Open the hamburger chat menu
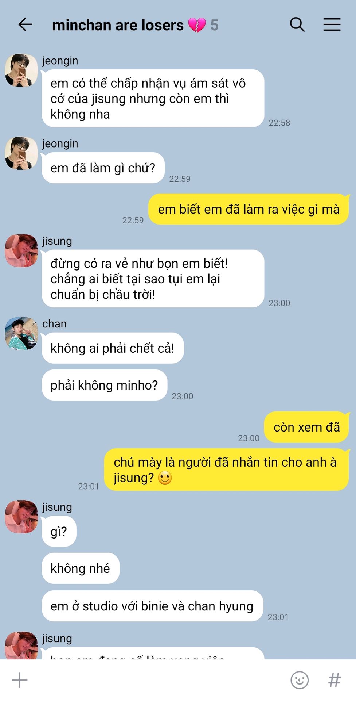356x701 pixels. coord(332,25)
